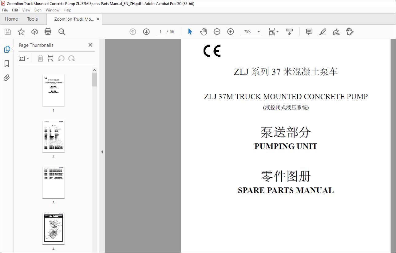Click thumbnails scrollbar up arrow
Image resolution: width=396 pixels, height=253 pixels.
coord(95,70)
